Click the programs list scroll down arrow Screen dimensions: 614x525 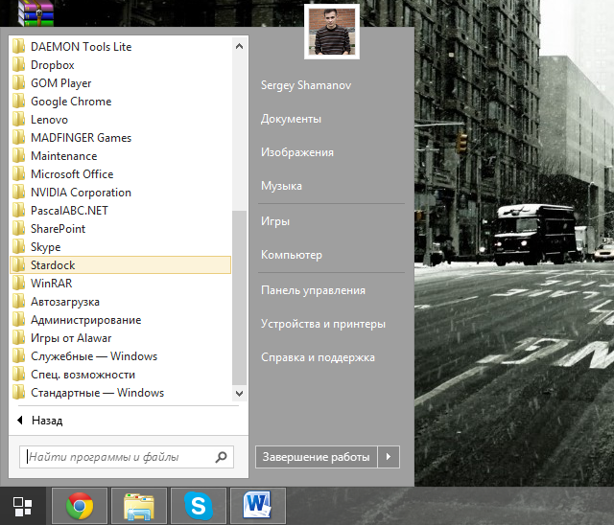point(239,393)
